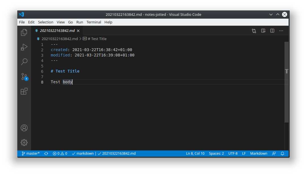This screenshot has width=307, height=175.
Task: Open Markdown preview to the side
Action: click(263, 31)
